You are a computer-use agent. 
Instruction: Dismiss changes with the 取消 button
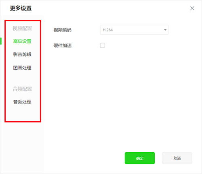coord(177,158)
